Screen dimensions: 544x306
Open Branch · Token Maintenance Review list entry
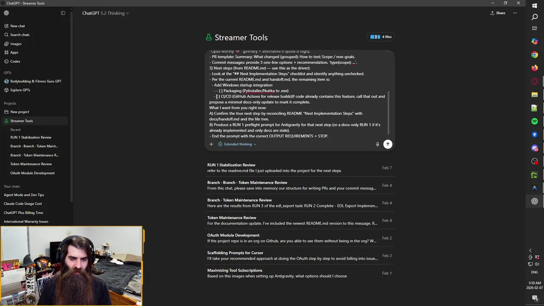point(300,203)
